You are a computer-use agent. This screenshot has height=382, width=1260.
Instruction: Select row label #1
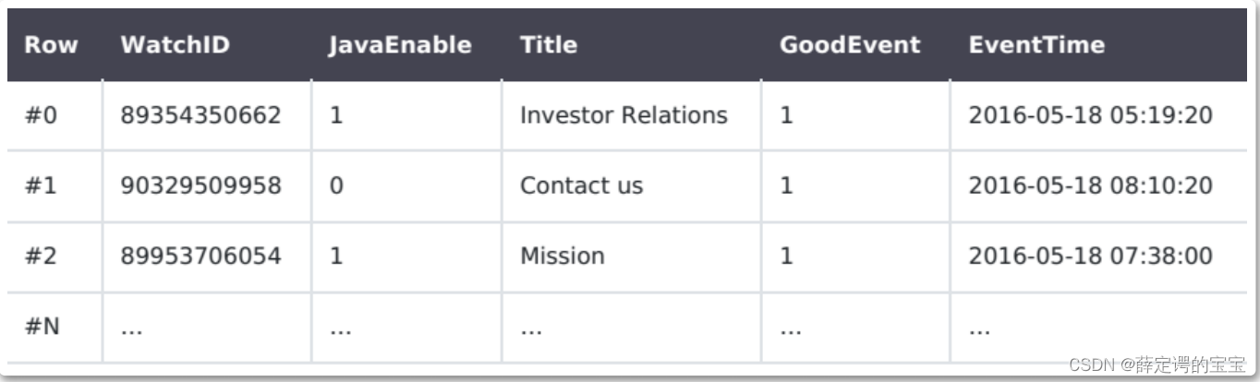click(x=42, y=185)
